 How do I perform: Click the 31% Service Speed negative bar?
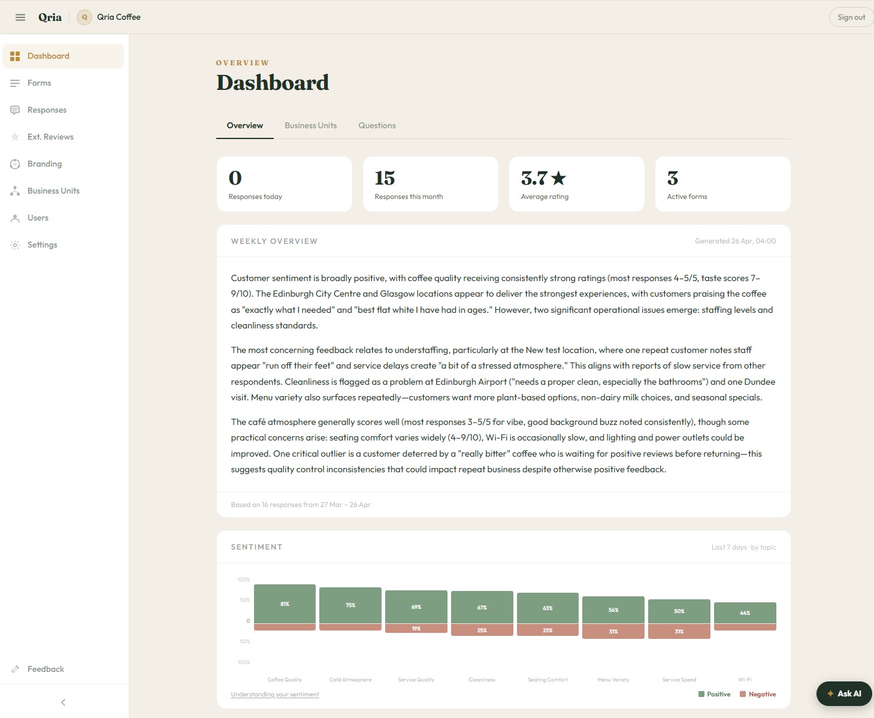(679, 631)
